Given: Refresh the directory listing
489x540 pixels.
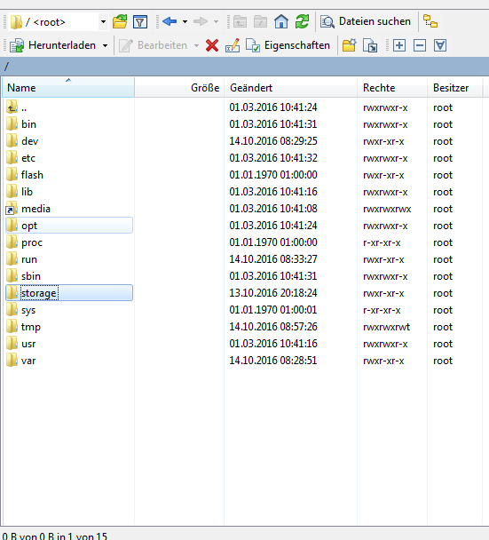Looking at the screenshot, I should click(302, 21).
